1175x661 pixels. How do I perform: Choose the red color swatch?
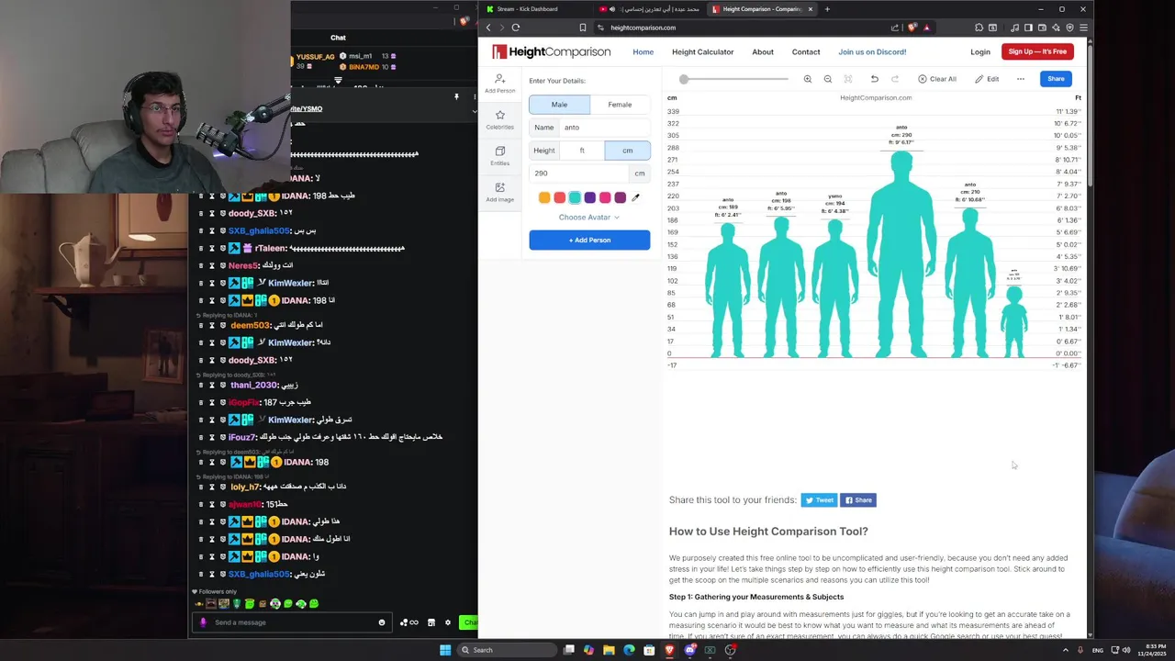click(x=559, y=197)
